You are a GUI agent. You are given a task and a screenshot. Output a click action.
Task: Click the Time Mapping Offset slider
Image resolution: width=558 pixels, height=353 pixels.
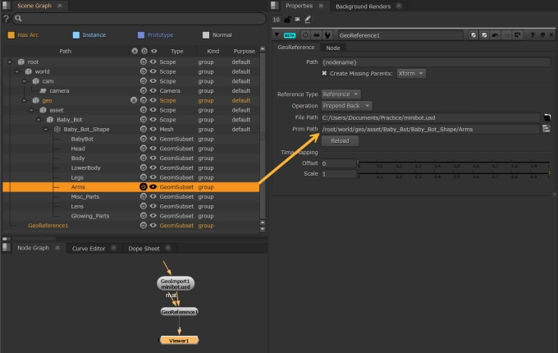pos(451,163)
